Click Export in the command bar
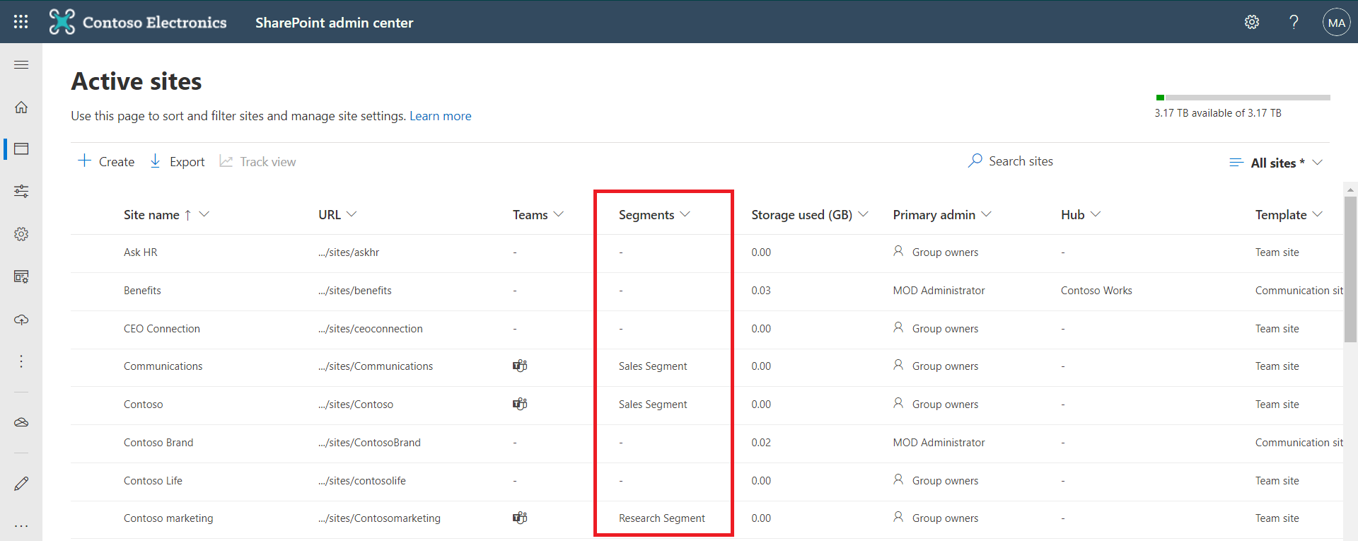This screenshot has height=541, width=1358. click(x=178, y=162)
